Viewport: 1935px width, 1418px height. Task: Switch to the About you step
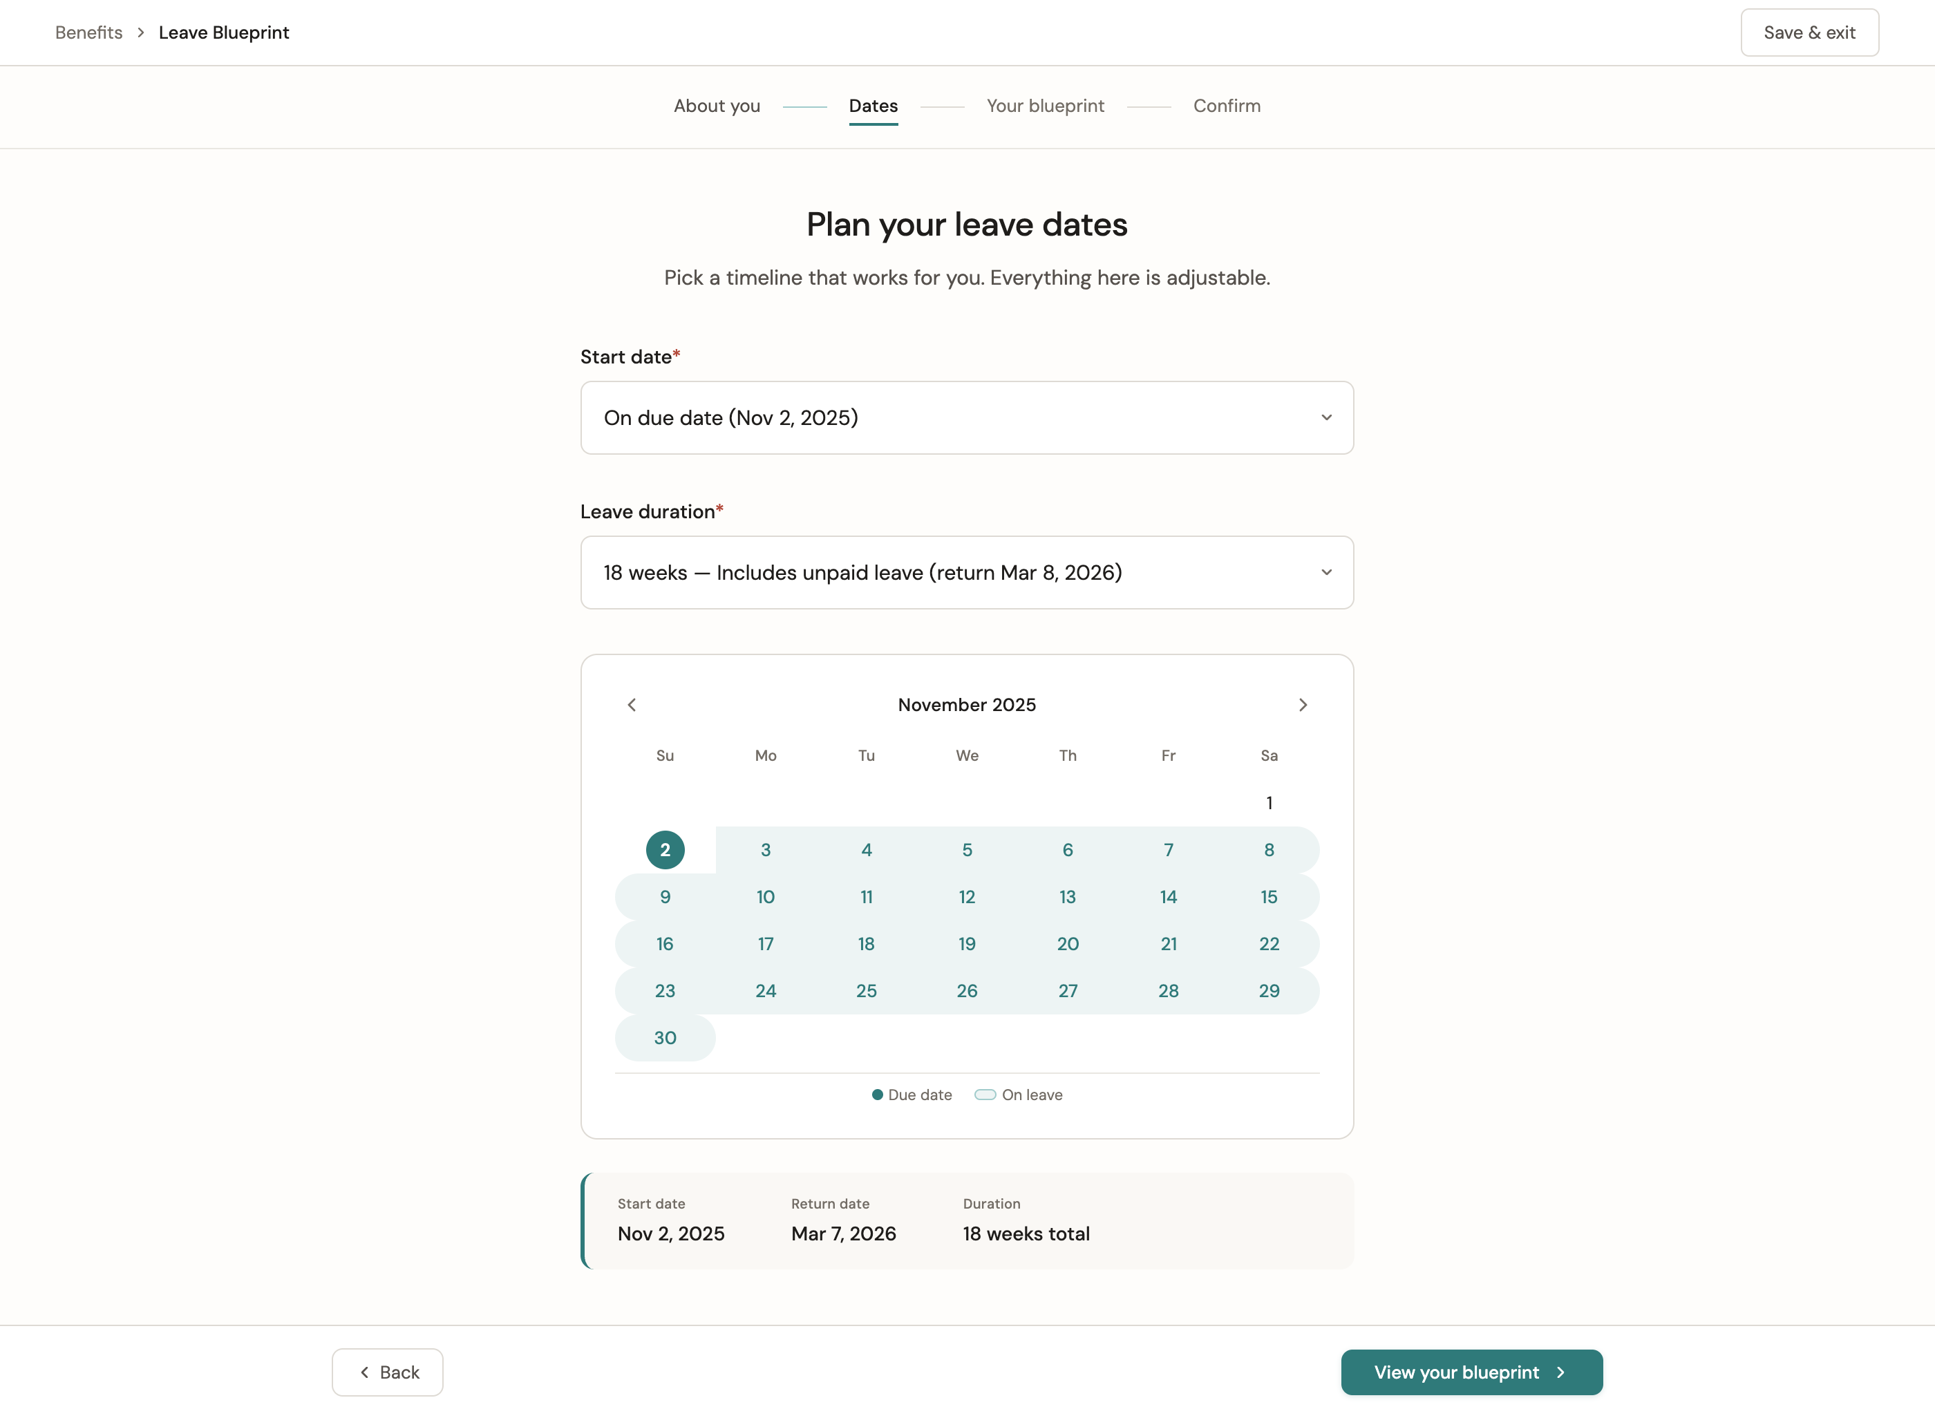[717, 106]
